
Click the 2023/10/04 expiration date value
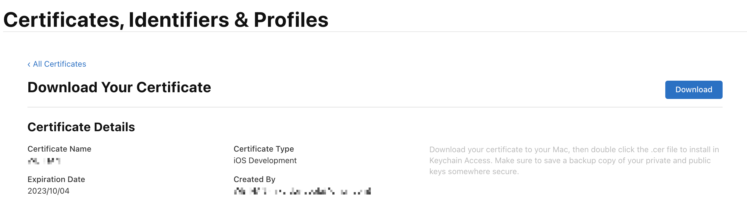(x=48, y=191)
